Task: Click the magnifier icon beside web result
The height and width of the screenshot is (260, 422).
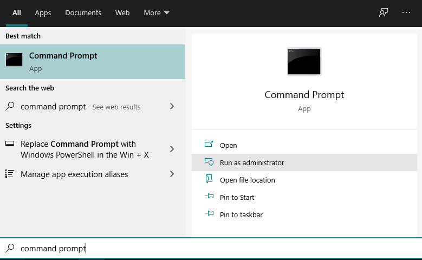Action: tap(10, 106)
